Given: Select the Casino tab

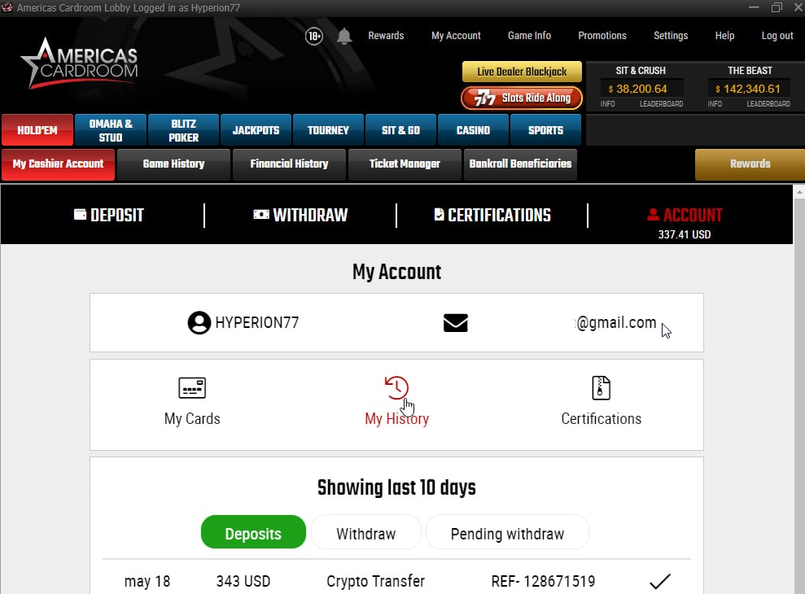Looking at the screenshot, I should [473, 130].
